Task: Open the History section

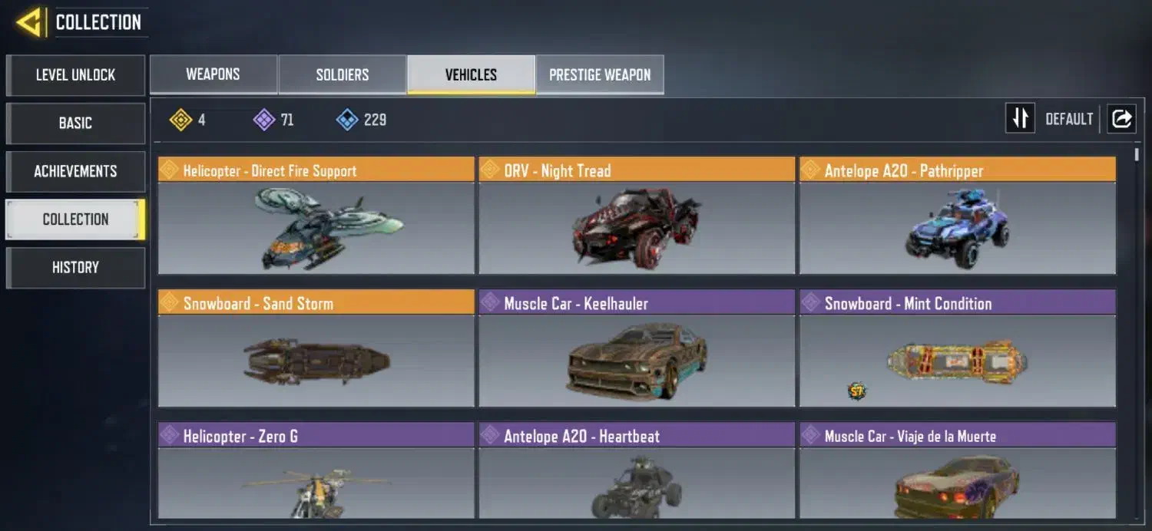Action: (75, 268)
